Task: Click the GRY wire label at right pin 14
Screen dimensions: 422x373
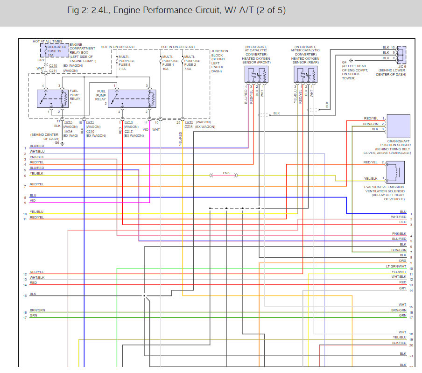Action: pos(402,288)
